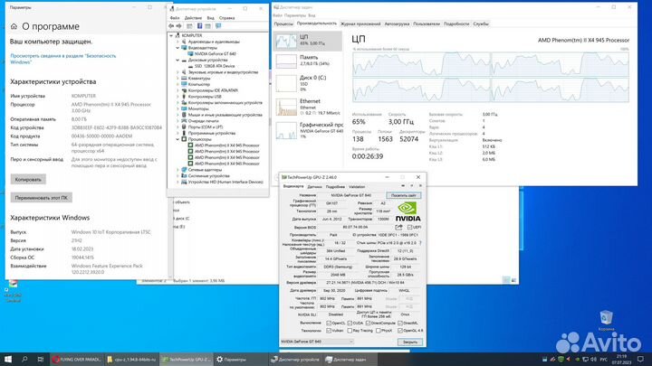Collapse the Дисковые устройства node
The height and width of the screenshot is (366, 652).
177,61
